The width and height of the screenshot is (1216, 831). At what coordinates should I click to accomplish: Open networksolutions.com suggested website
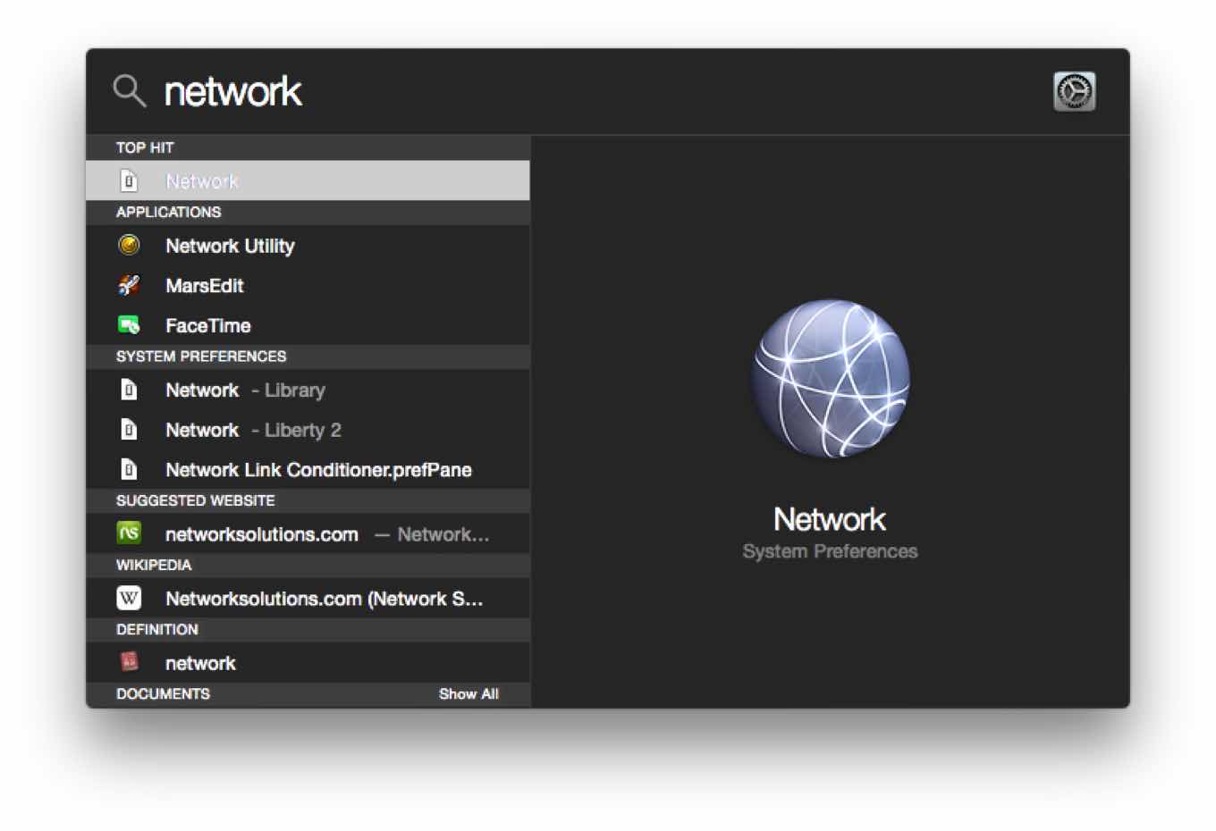308,533
